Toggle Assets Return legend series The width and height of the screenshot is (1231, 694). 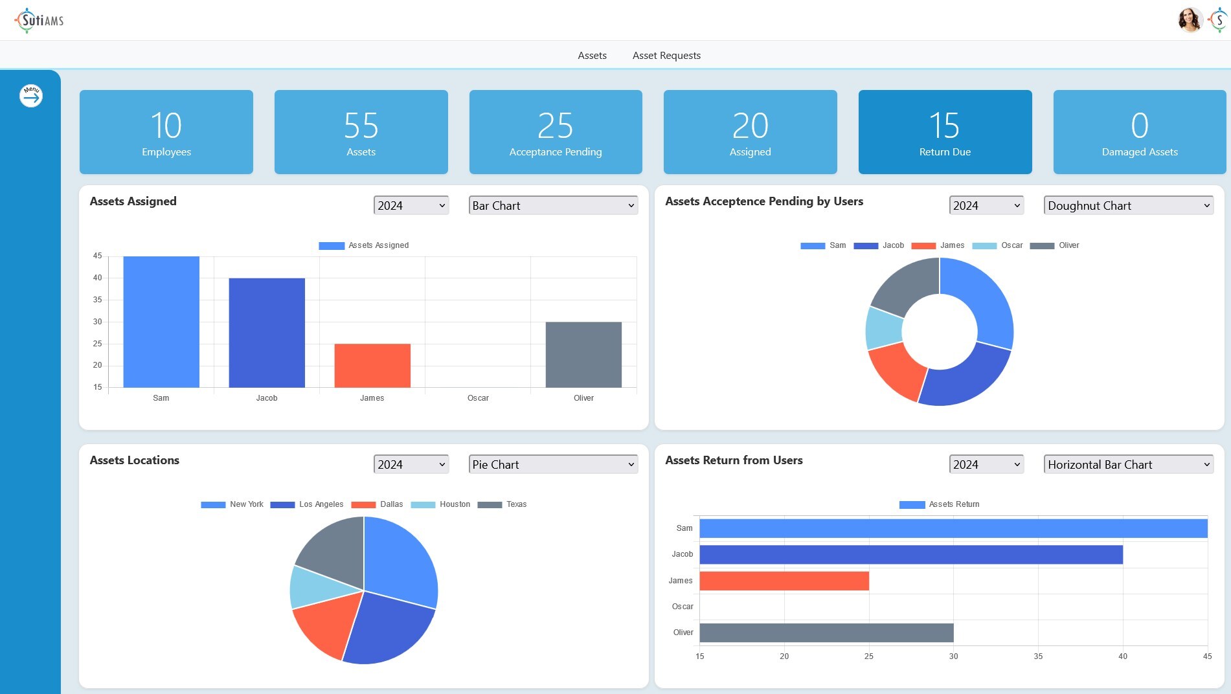[x=940, y=504]
